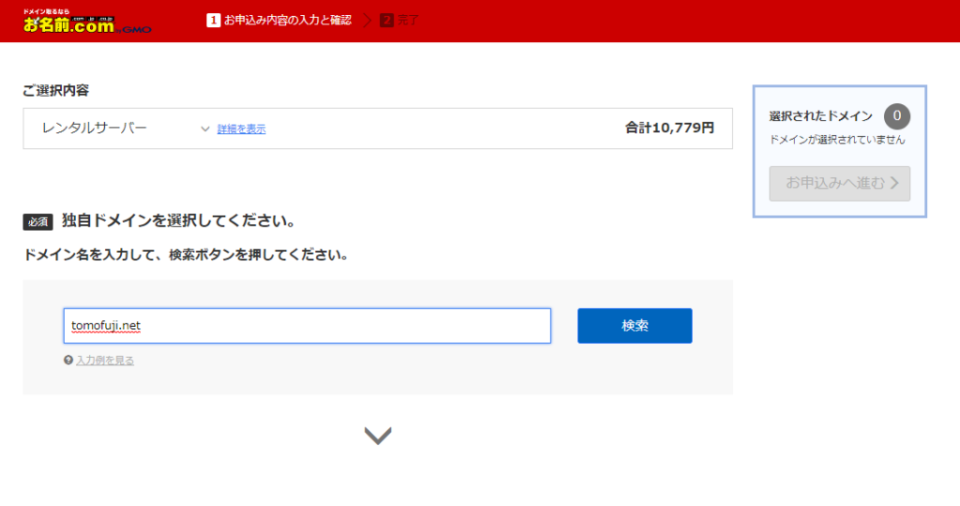The height and width of the screenshot is (506, 960).
Task: Click the 独自ドメインを選択してください heading
Action: point(179,221)
